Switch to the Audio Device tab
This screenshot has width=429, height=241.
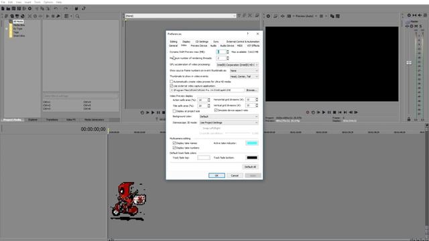[227, 46]
